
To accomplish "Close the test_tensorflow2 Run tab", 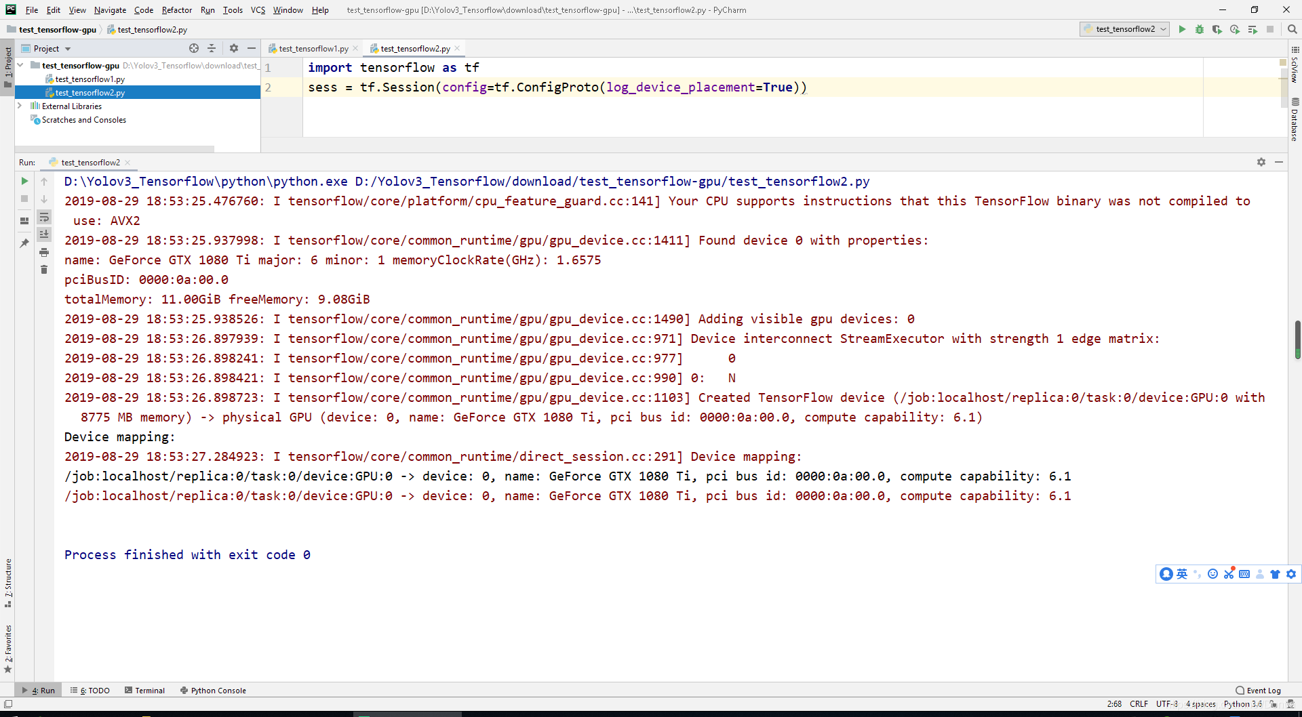I will (127, 163).
